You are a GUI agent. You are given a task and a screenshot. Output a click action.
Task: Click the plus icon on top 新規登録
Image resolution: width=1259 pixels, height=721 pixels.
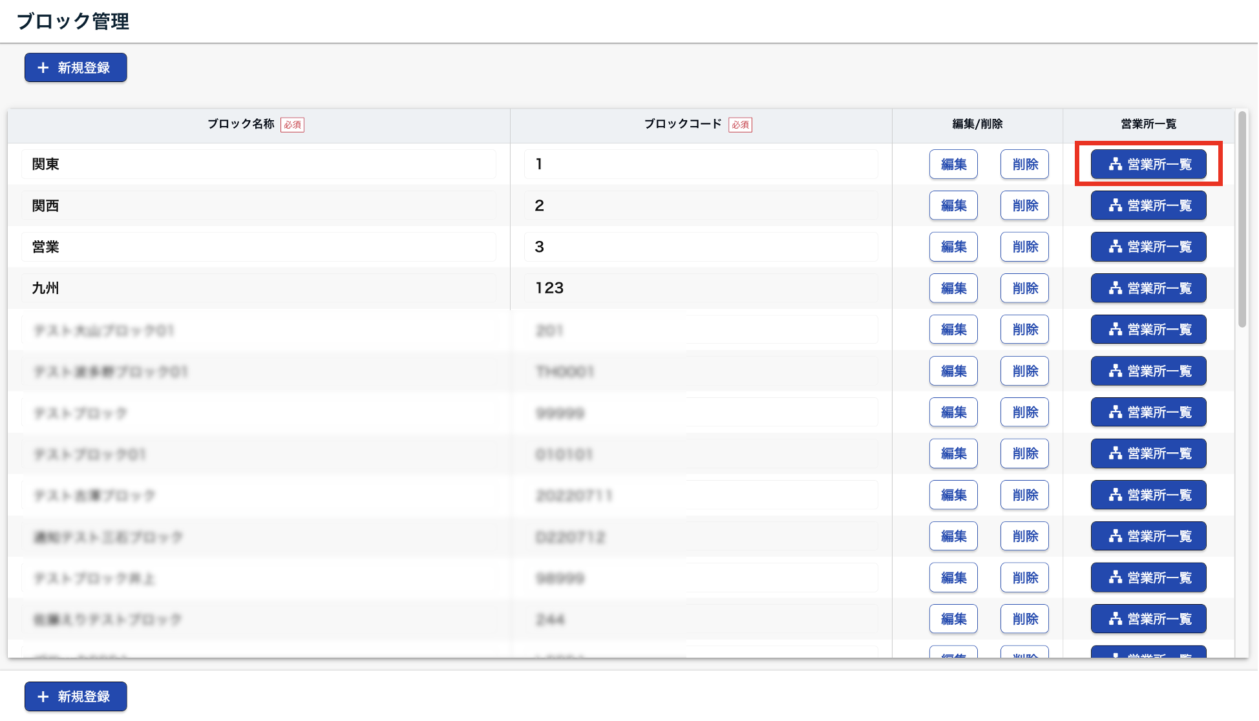pos(43,68)
